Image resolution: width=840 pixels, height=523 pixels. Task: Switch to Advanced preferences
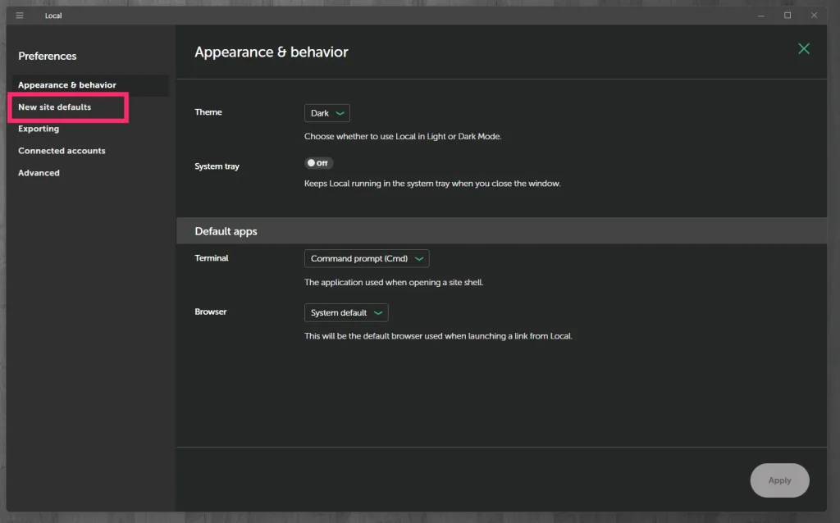point(39,173)
